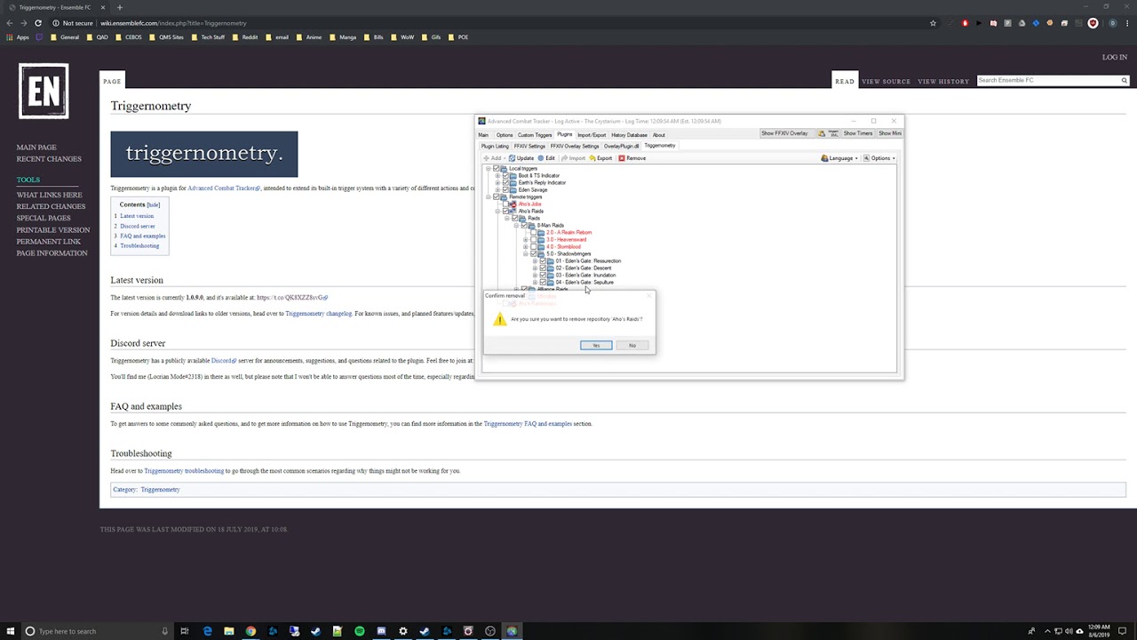The image size is (1137, 640).
Task: Click the Import XML icon button in ACT
Action: [833, 133]
